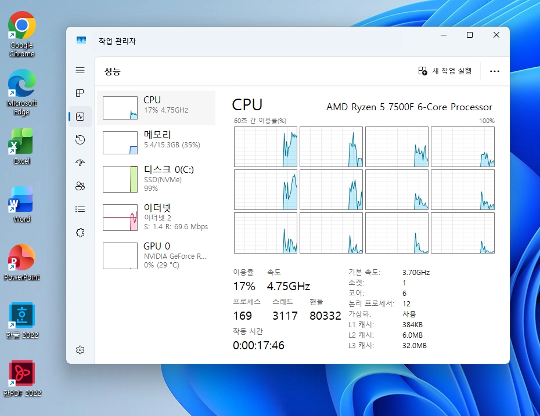Screen dimensions: 540x416
Task: Click Task Manager app icon in title bar
Action: (81, 40)
